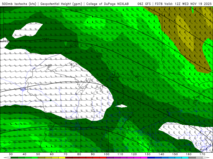Pick the cyan swatch in the legend bar

click(185, 158)
